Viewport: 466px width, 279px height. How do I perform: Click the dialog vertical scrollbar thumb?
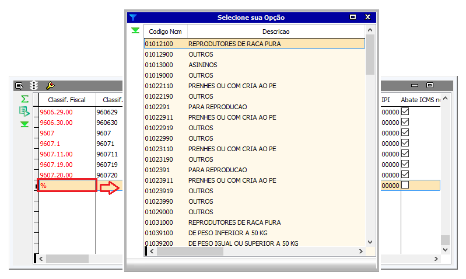370,54
